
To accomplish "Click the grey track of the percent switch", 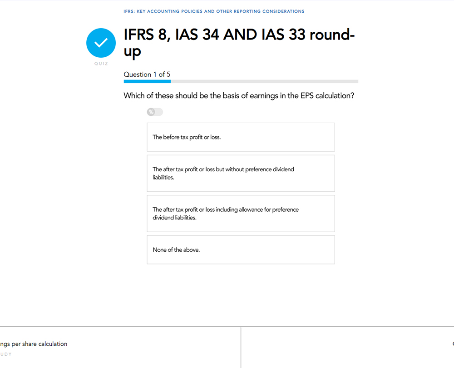I will (x=159, y=112).
